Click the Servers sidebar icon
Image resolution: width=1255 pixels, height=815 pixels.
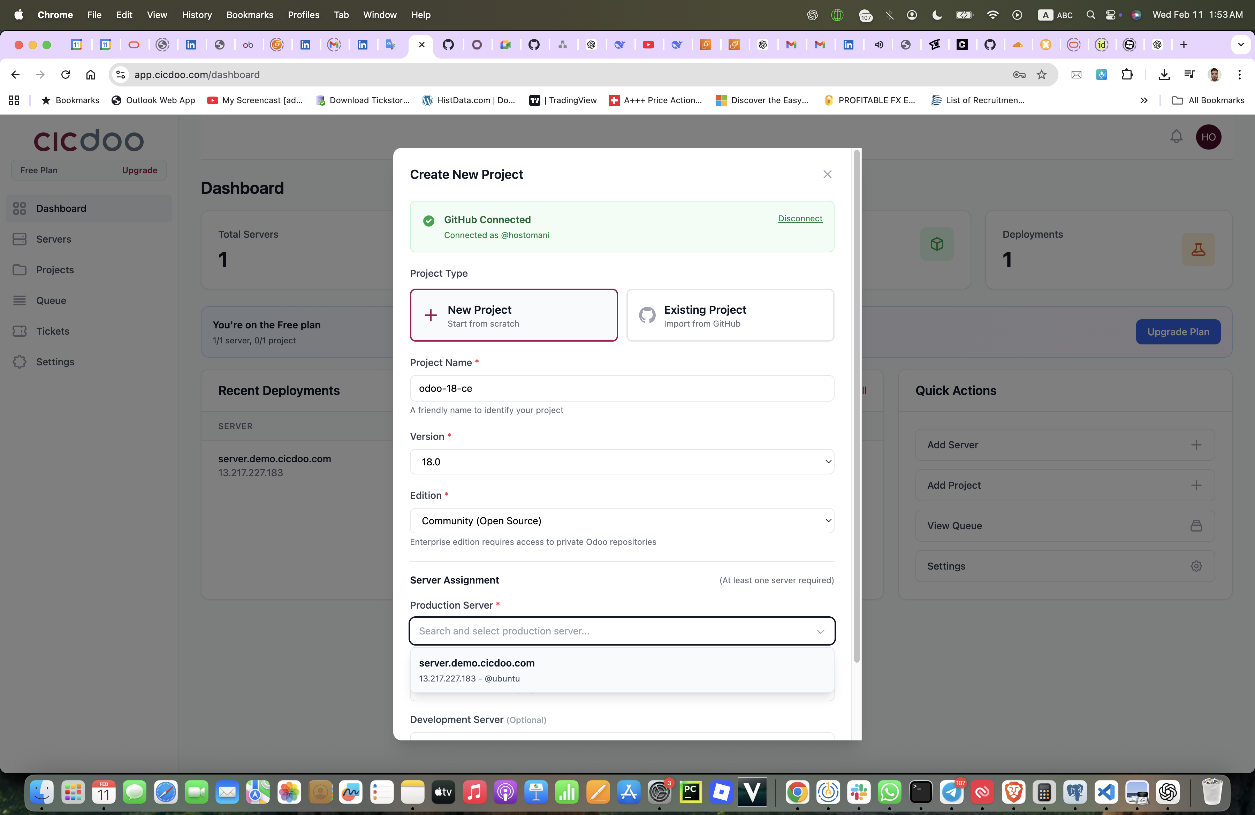pos(20,239)
